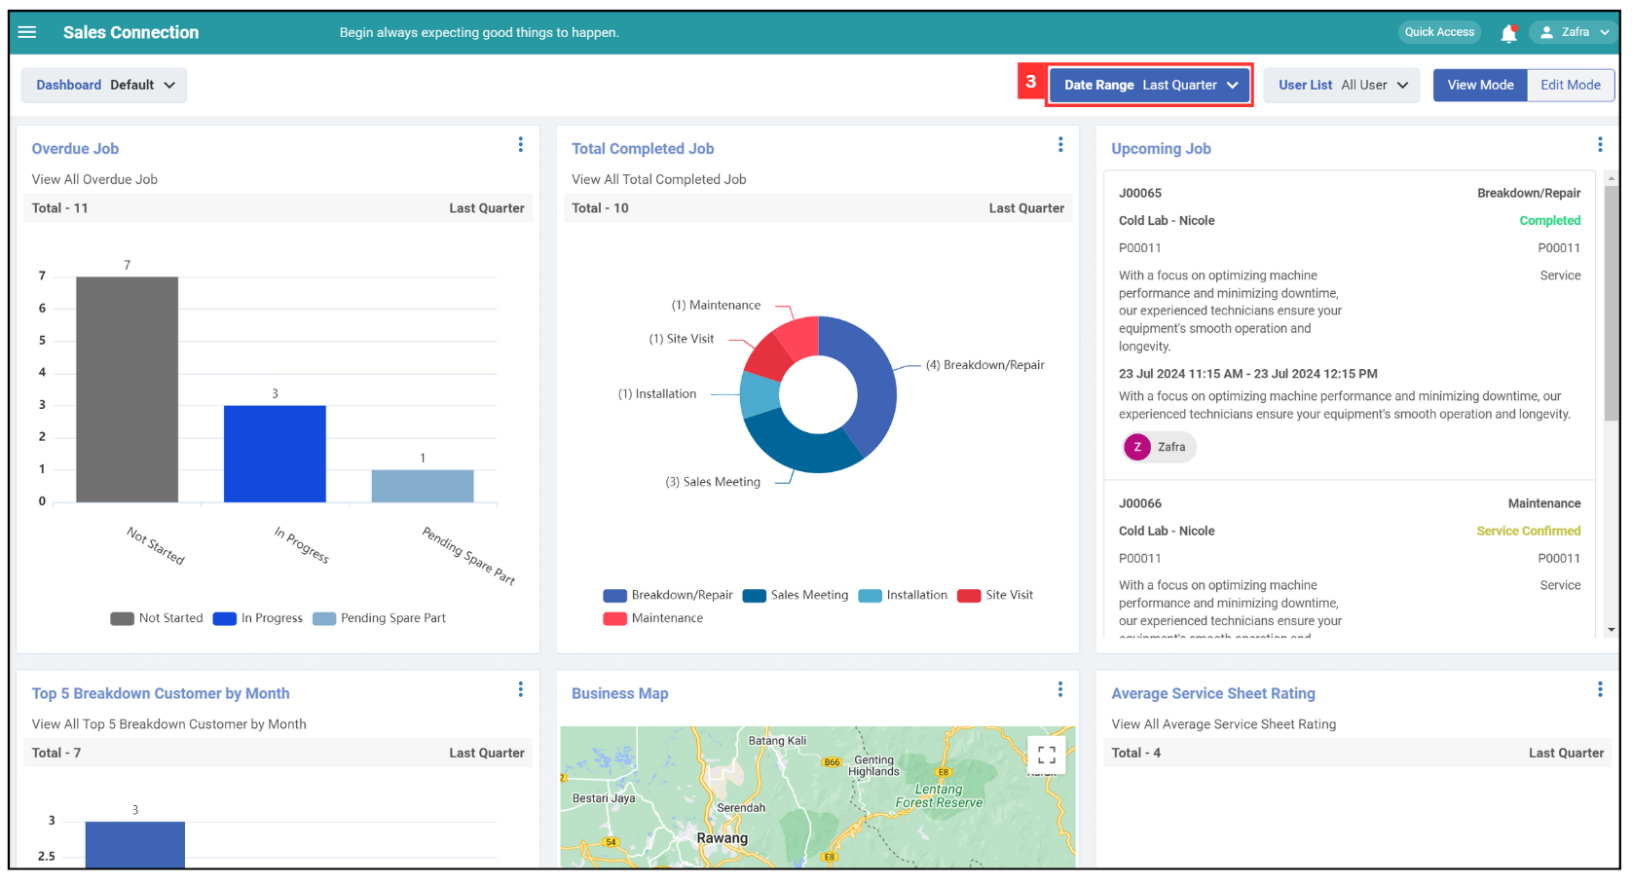Click the Total Completed Job title

tap(643, 149)
